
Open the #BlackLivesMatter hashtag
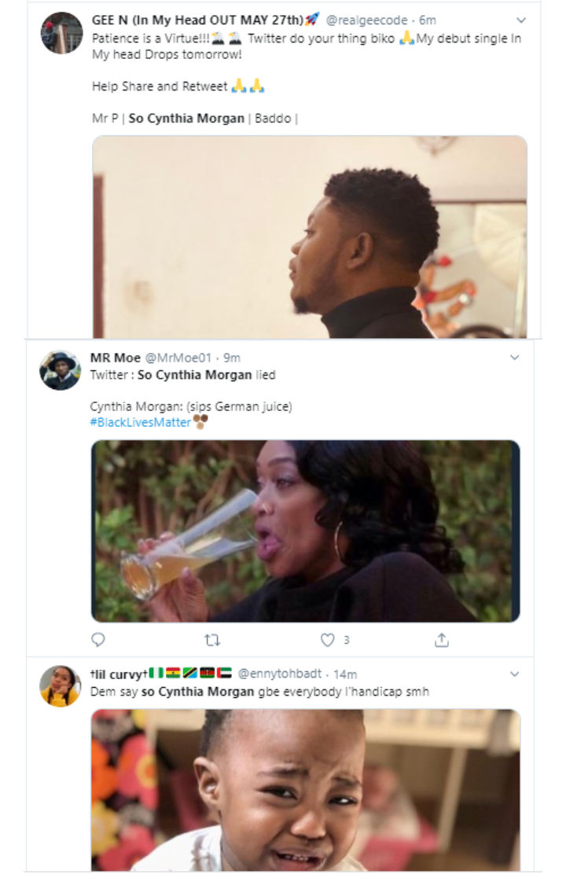(x=141, y=422)
